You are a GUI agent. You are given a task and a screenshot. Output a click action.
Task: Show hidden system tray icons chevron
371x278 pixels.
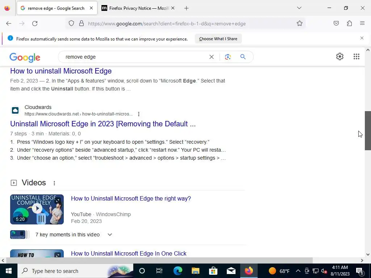(x=298, y=271)
